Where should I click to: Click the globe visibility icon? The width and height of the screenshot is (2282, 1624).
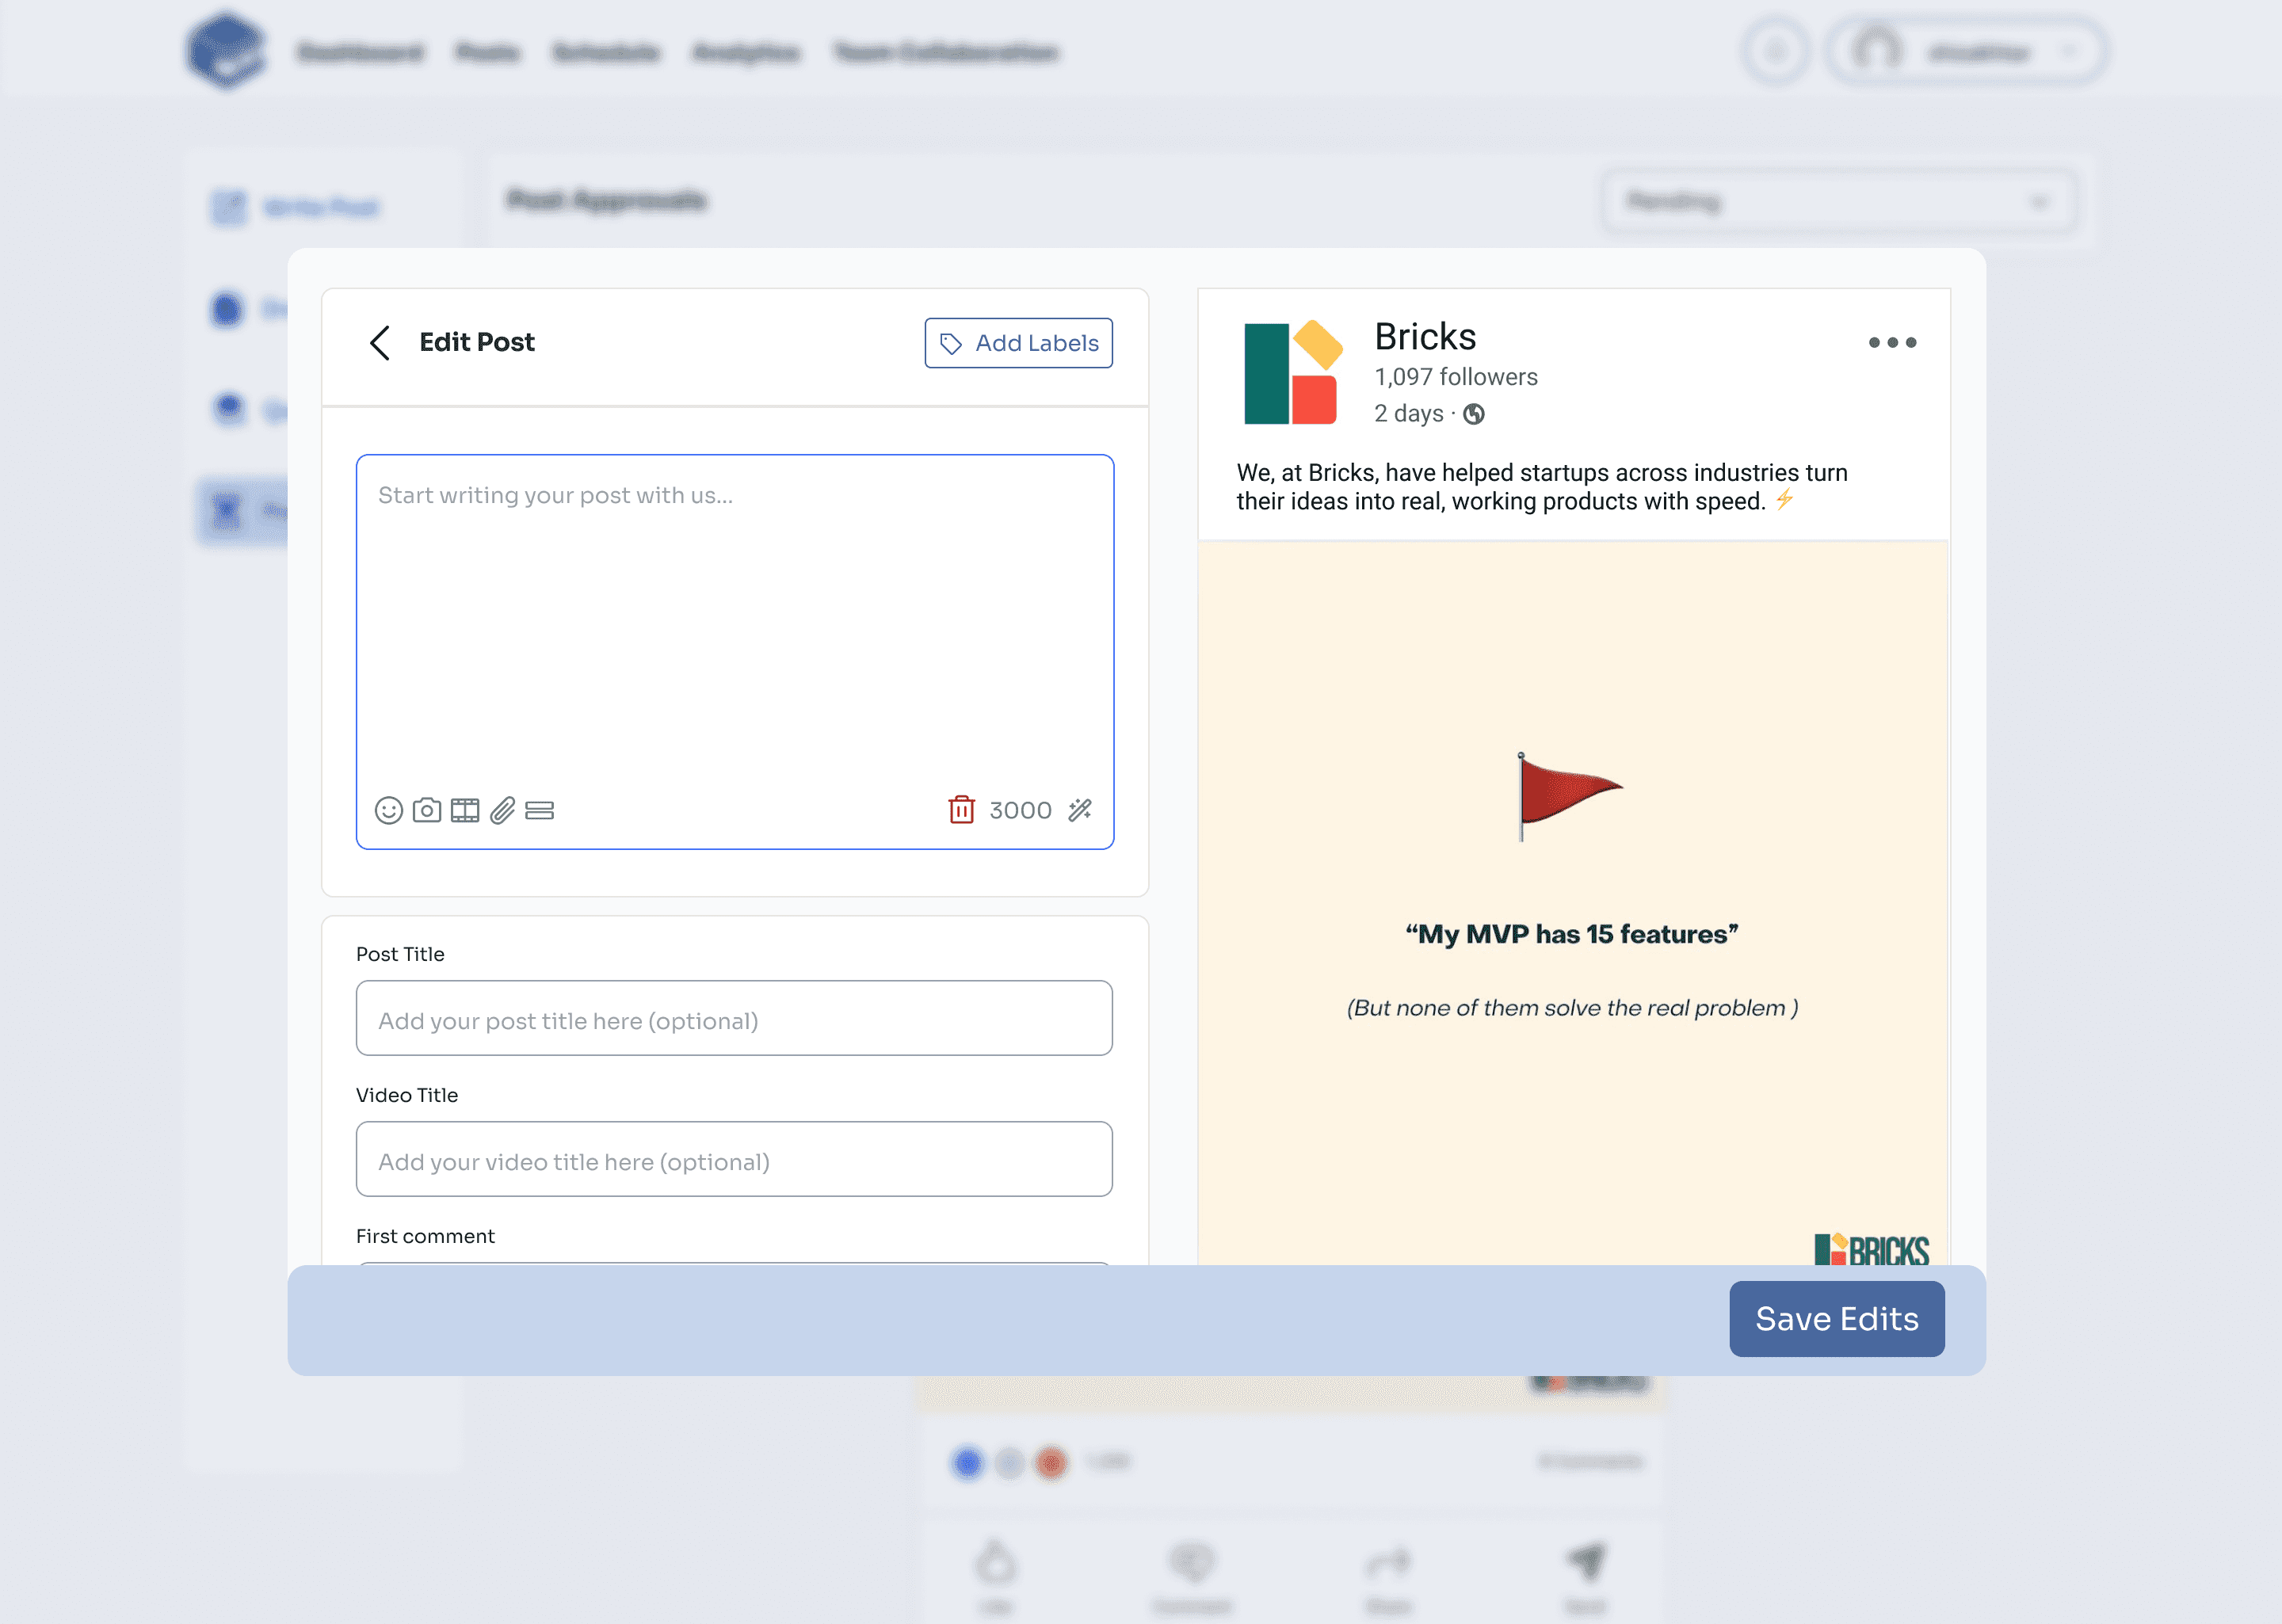[1474, 414]
